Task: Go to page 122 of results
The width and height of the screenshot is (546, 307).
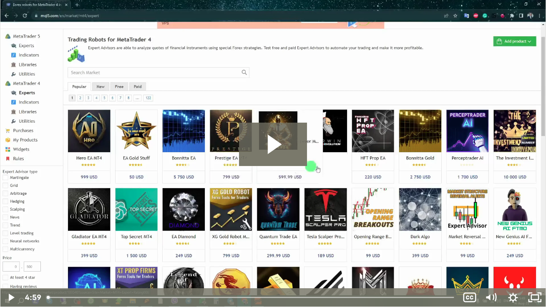Action: pyautogui.click(x=148, y=98)
